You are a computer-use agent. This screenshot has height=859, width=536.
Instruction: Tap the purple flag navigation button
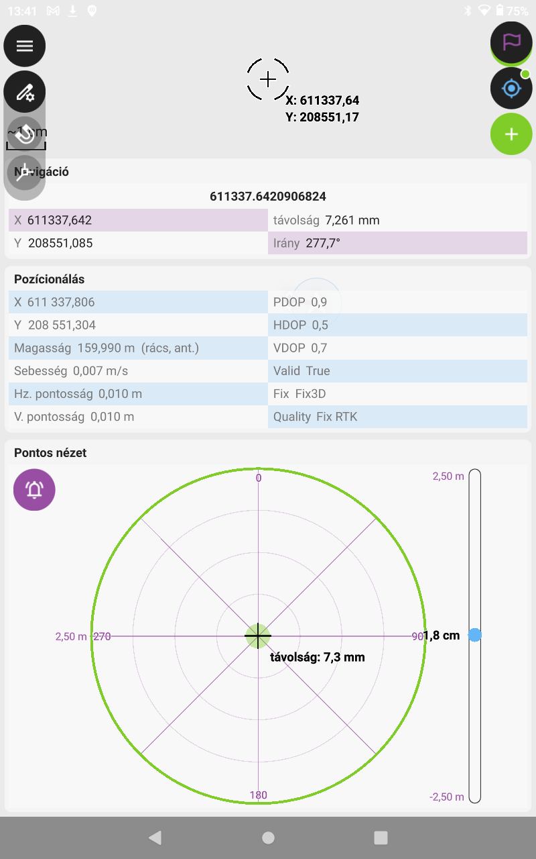511,42
